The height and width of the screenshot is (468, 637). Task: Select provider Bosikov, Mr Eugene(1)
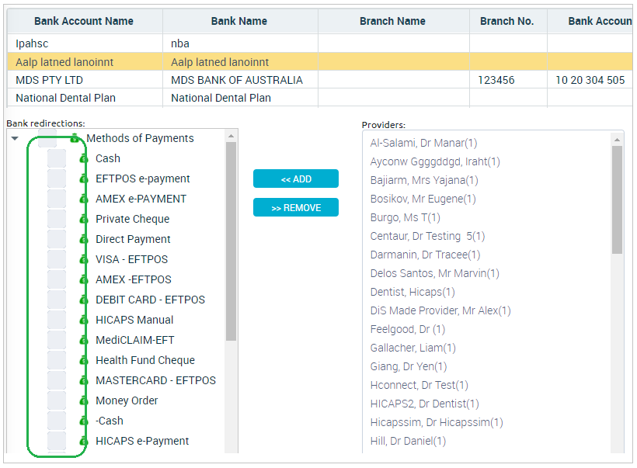point(423,199)
